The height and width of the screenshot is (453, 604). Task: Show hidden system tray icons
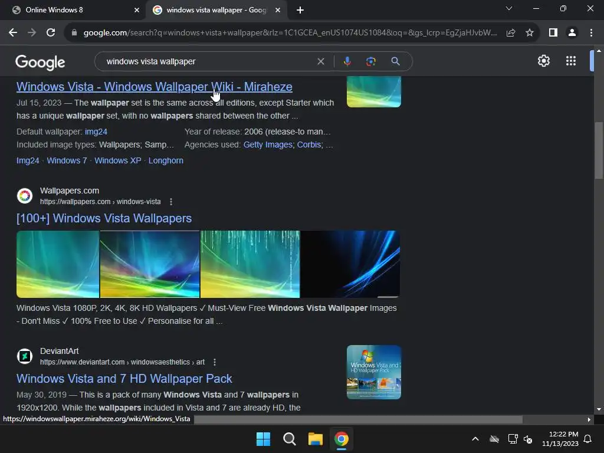click(x=475, y=439)
